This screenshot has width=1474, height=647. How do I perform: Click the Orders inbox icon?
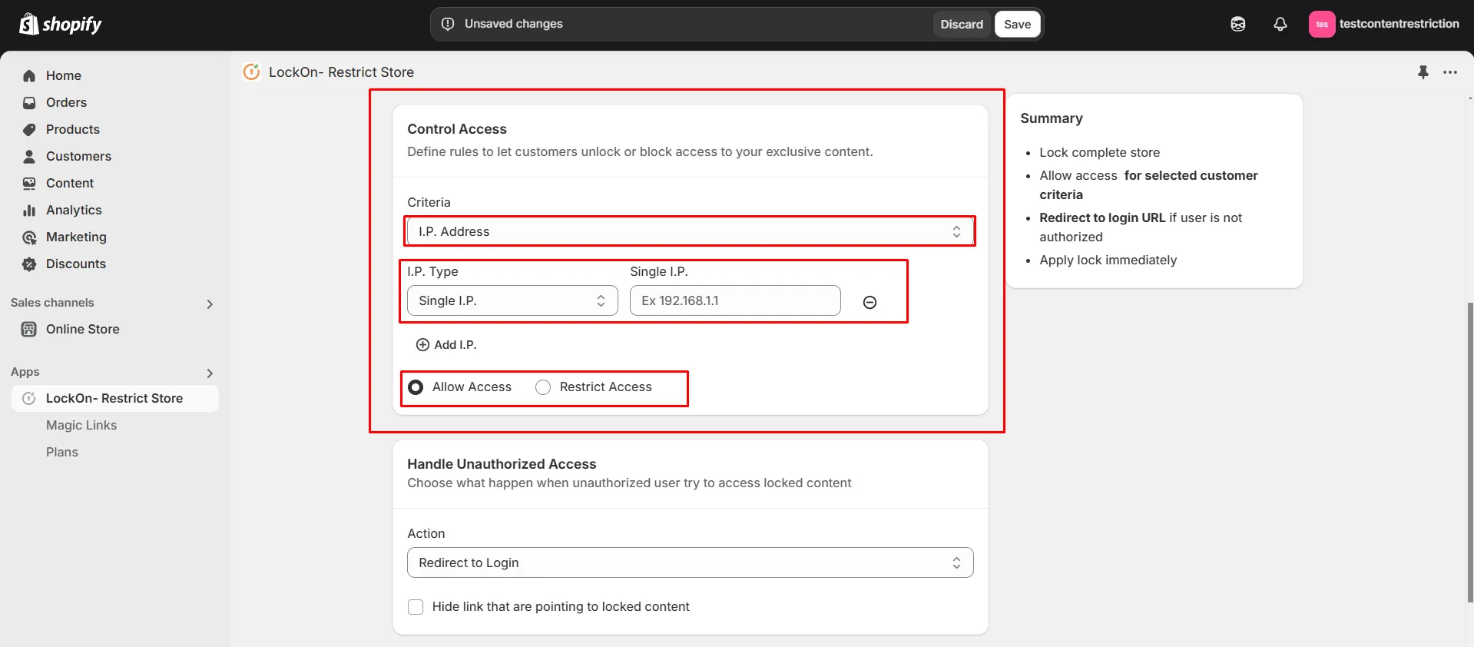coord(29,102)
